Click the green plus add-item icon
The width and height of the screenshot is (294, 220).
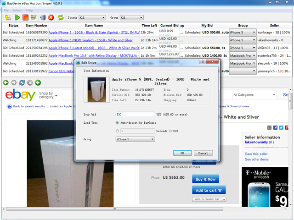[x=38, y=82]
